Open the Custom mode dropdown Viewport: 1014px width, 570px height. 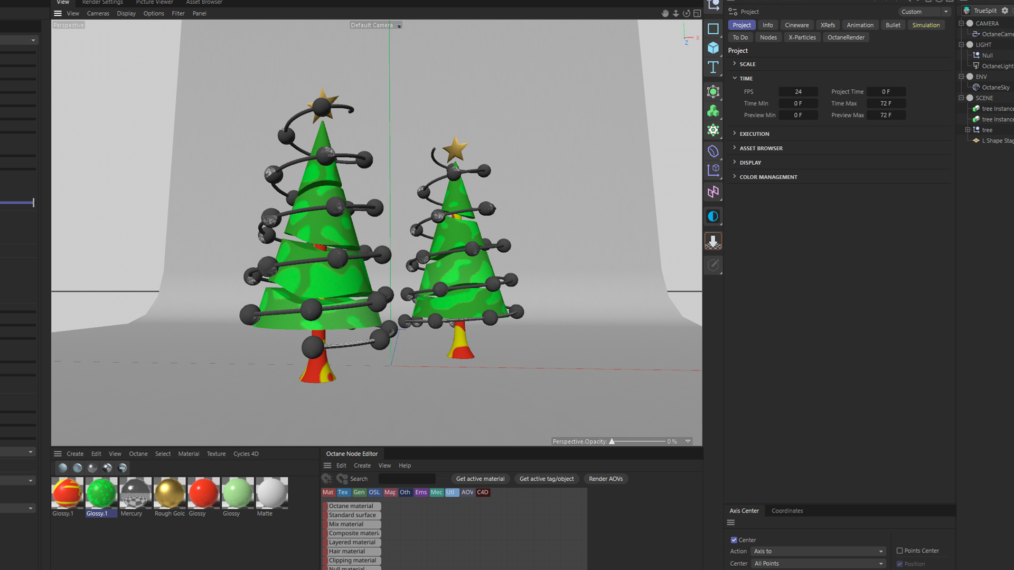pyautogui.click(x=924, y=12)
